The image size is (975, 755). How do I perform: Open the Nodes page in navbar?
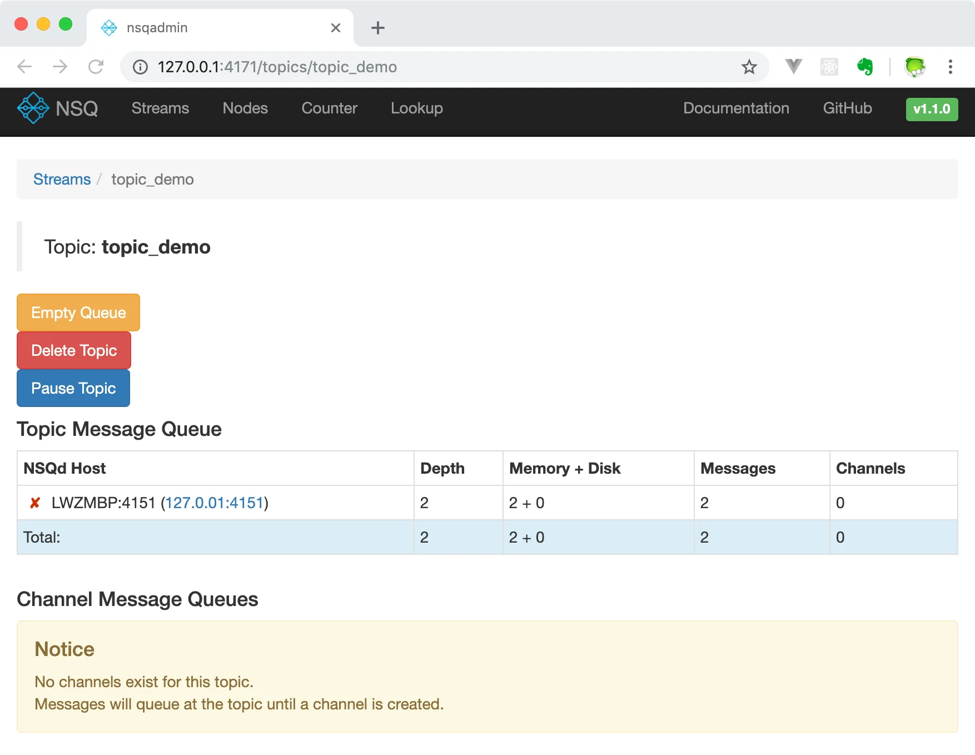245,108
